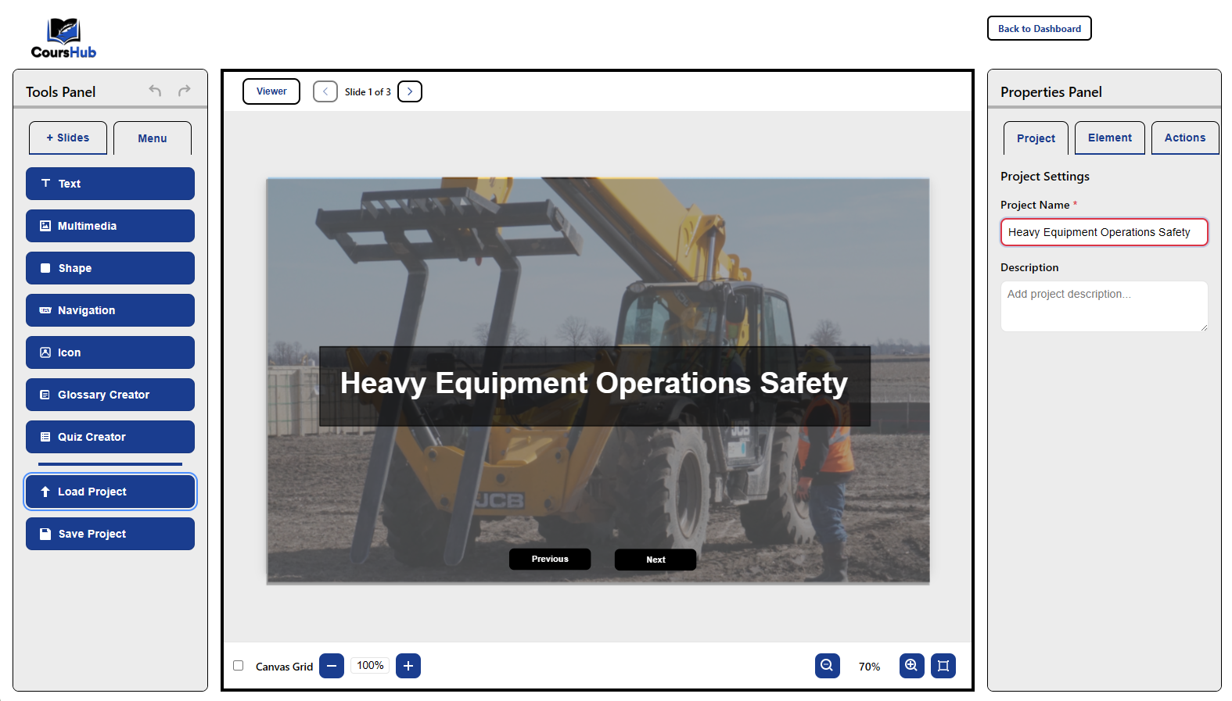Go to the next slide chevron

point(410,91)
